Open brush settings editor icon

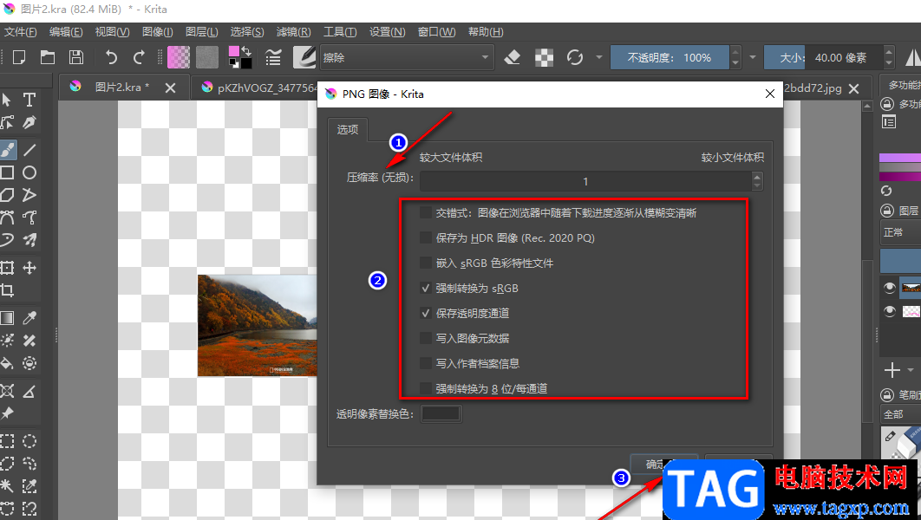tap(273, 57)
